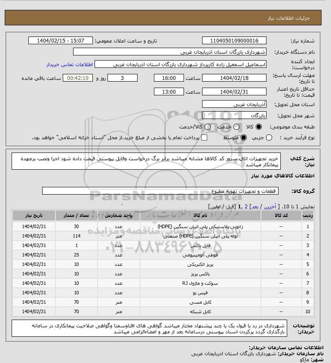This screenshot has width=331, height=363.
Task: Click the request creator name field
Action: pos(181,64)
